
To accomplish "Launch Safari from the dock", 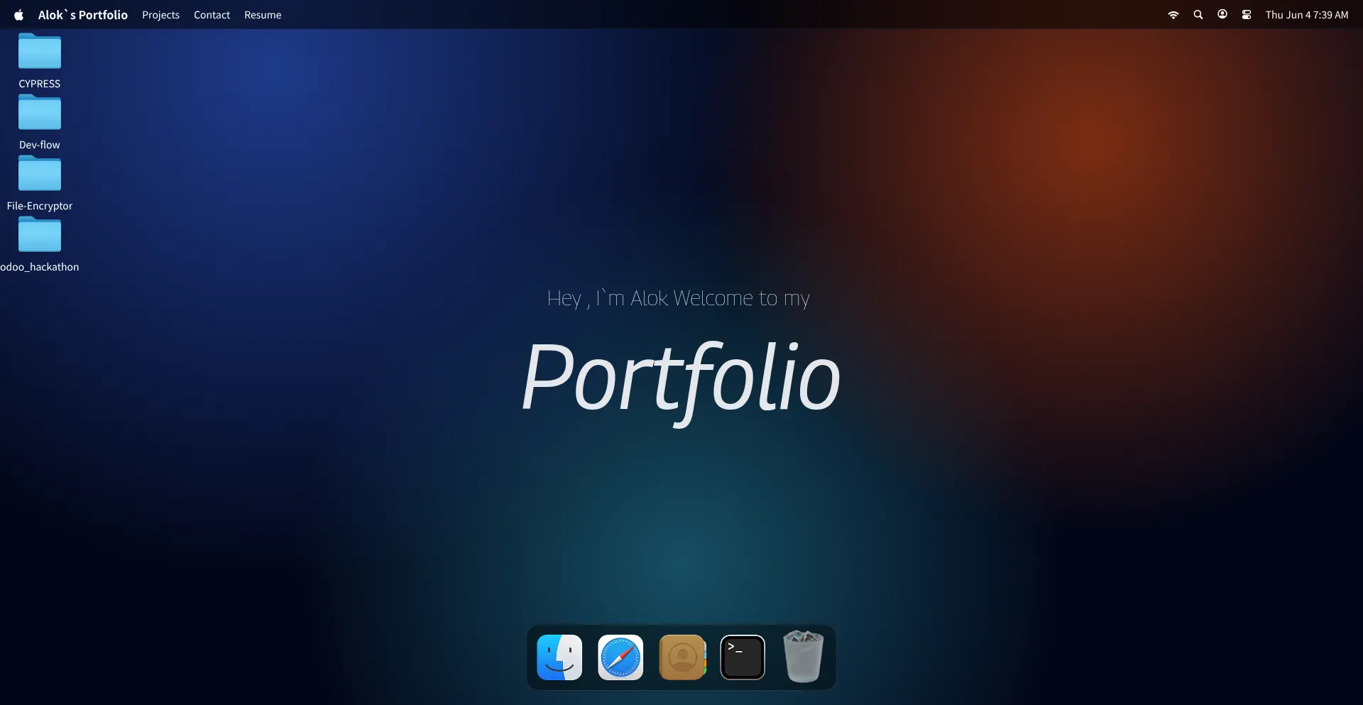I will click(x=620, y=657).
